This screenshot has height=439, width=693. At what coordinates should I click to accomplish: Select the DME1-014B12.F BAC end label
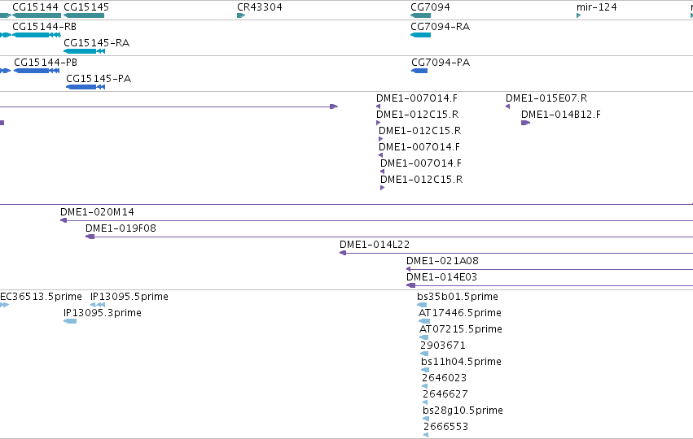[561, 115]
